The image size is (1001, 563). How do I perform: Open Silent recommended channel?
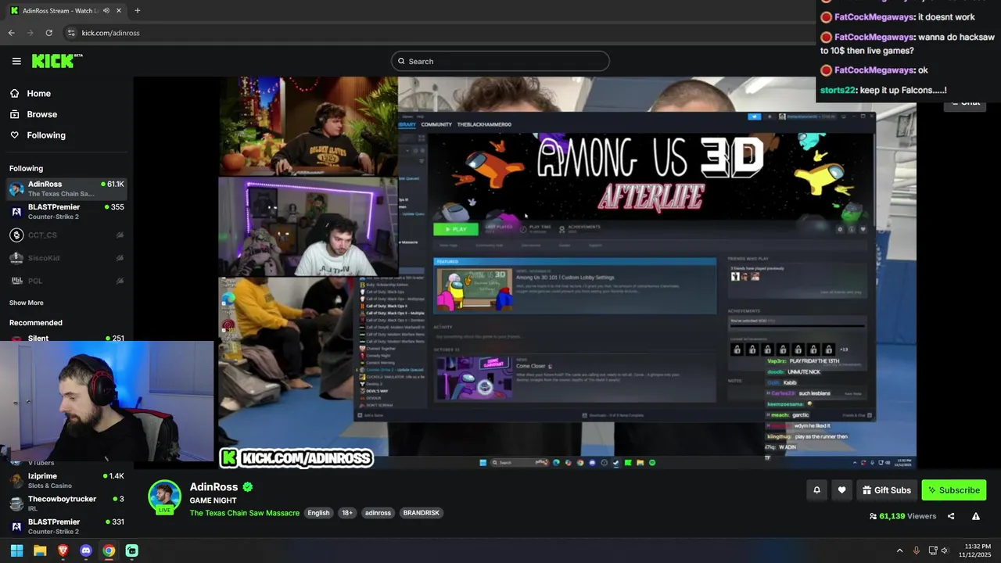[x=66, y=338]
